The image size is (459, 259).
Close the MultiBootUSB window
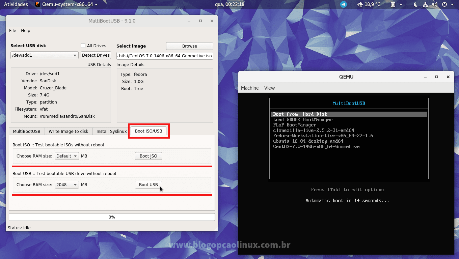tap(212, 21)
